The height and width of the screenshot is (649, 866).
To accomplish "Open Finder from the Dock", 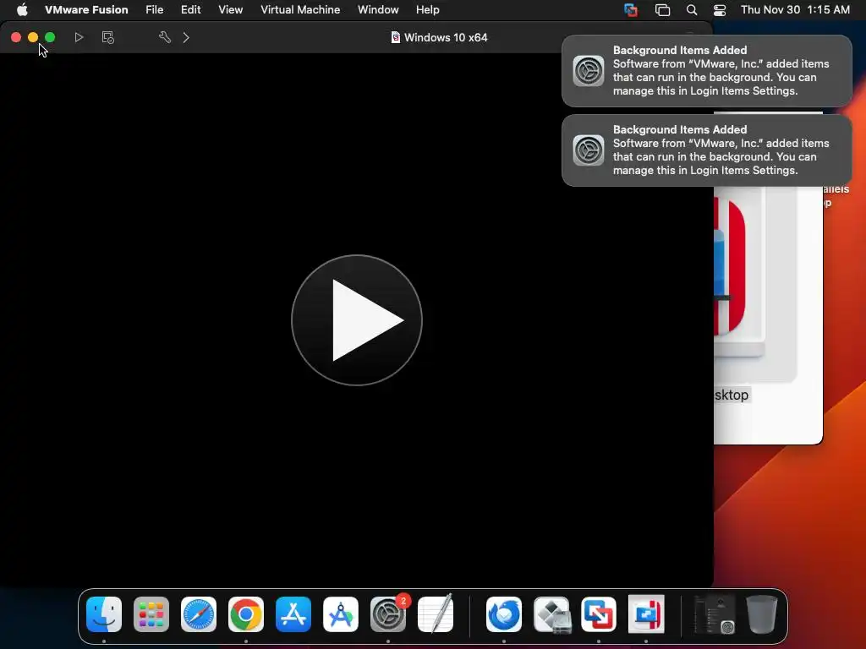I will (104, 614).
